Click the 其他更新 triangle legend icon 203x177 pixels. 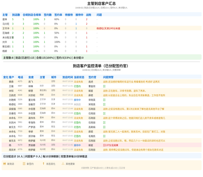[x=63, y=164]
